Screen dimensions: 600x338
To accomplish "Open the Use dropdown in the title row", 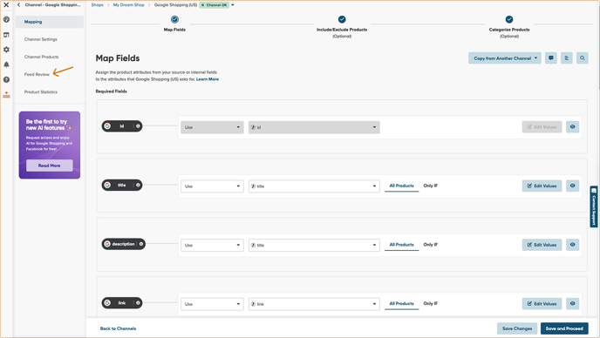I will coord(212,186).
